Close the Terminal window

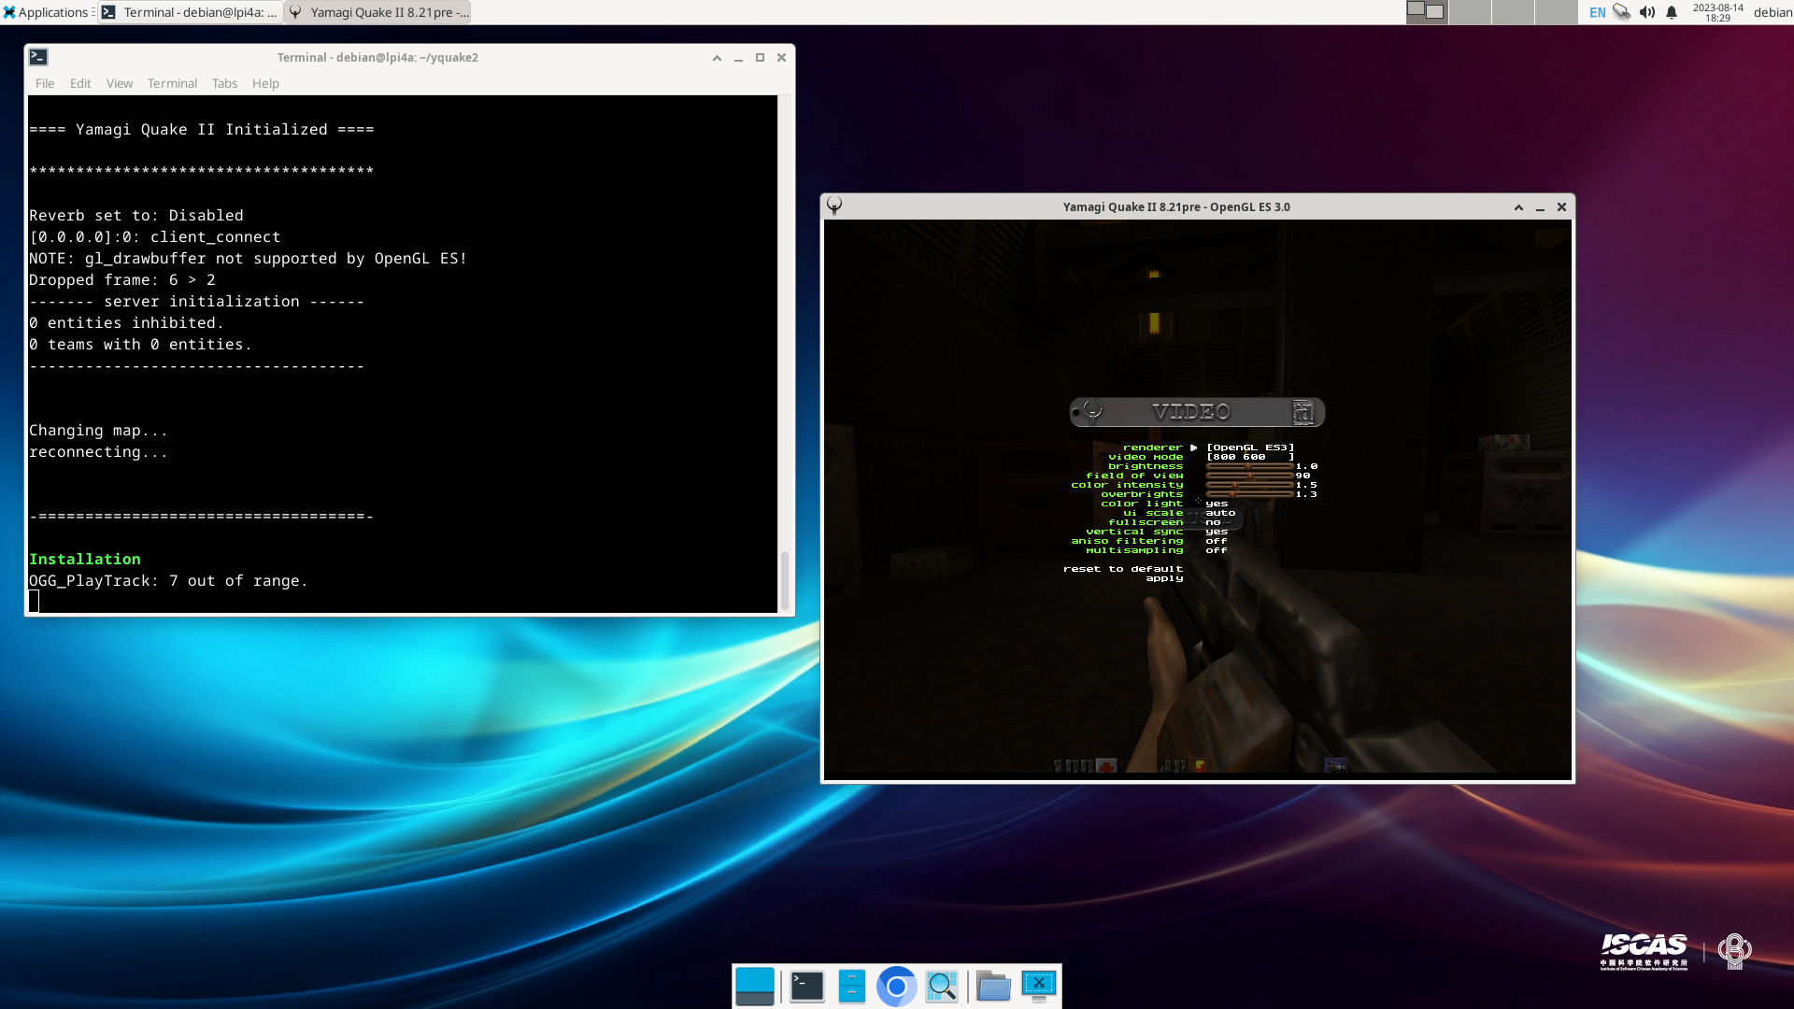[781, 58]
